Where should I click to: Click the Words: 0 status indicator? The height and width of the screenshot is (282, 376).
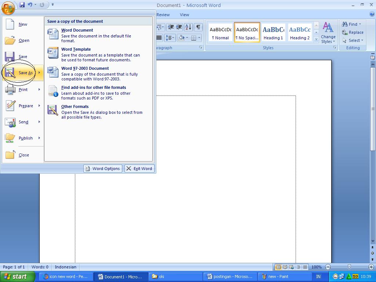(x=40, y=267)
